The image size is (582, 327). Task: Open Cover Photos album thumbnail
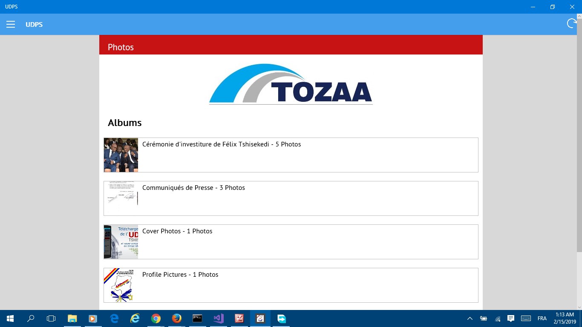pos(121,242)
